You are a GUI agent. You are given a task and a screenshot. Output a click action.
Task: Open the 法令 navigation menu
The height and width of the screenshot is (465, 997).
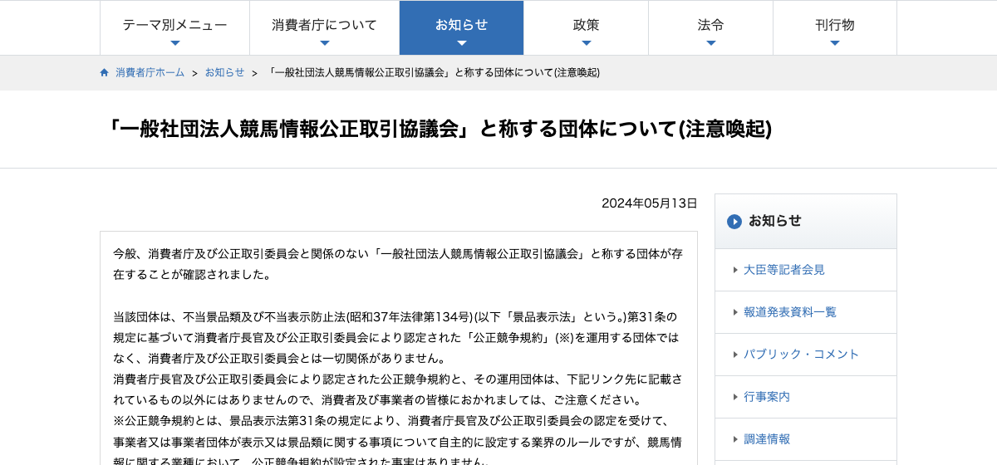[x=710, y=27]
